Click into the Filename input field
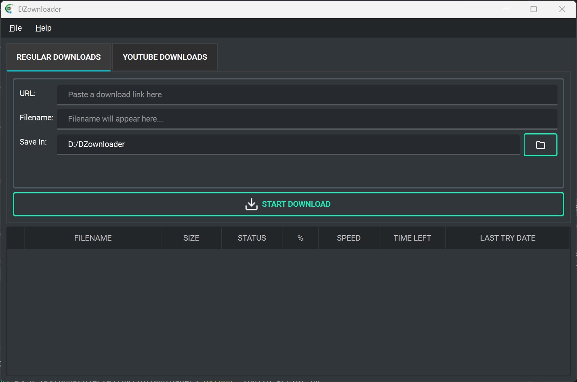The image size is (577, 382). coord(307,119)
